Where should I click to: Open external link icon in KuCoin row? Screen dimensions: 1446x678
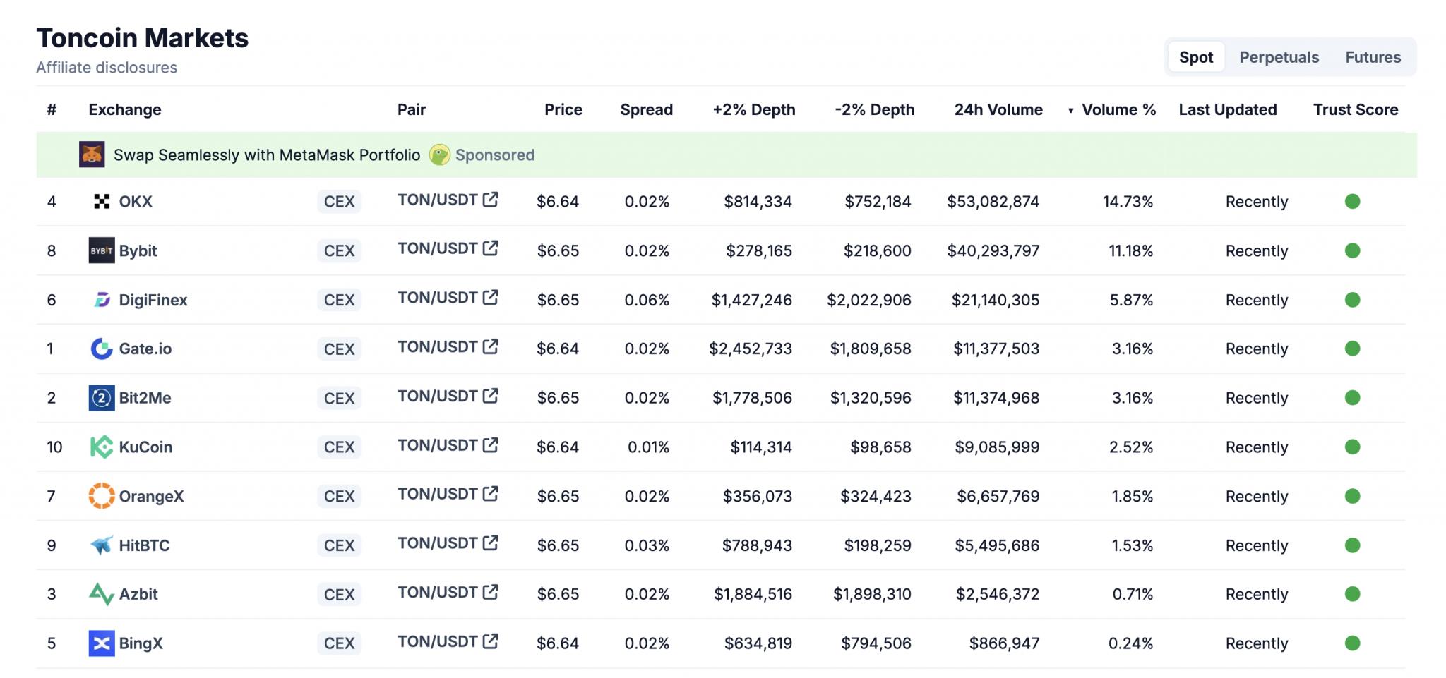(x=491, y=445)
